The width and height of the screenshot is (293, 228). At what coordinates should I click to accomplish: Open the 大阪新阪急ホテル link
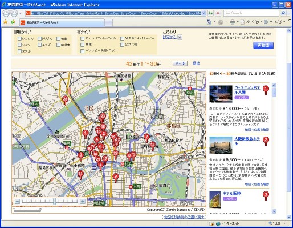point(247,141)
